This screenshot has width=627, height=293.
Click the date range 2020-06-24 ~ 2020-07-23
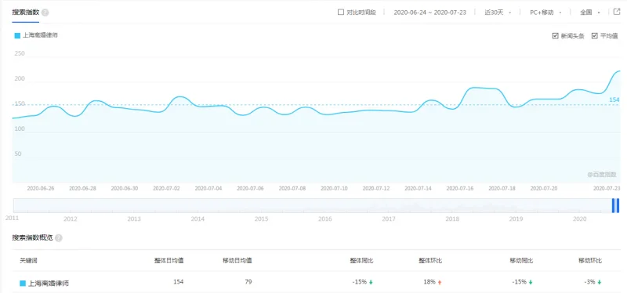pyautogui.click(x=429, y=13)
